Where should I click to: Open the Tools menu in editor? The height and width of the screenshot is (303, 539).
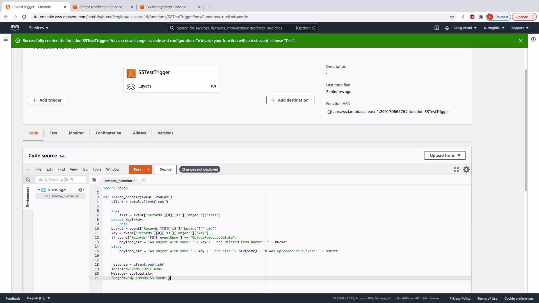97,169
